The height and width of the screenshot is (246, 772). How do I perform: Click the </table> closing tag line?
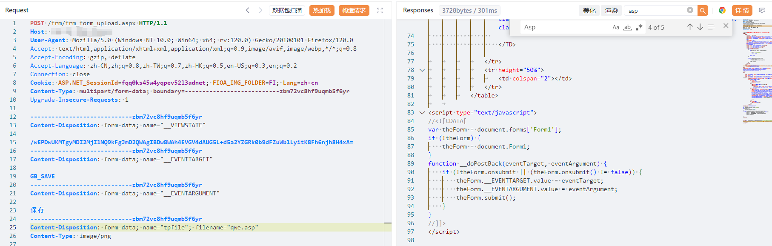point(484,96)
